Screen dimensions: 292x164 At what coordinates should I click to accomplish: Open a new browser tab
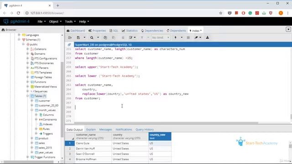coord(58,5)
